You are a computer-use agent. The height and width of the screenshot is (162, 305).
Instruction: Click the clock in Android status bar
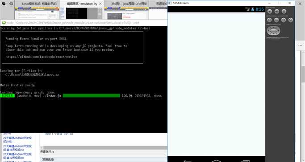pos(259,9)
